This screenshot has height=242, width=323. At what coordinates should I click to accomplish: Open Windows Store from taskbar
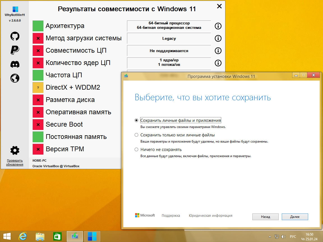tap(57, 236)
